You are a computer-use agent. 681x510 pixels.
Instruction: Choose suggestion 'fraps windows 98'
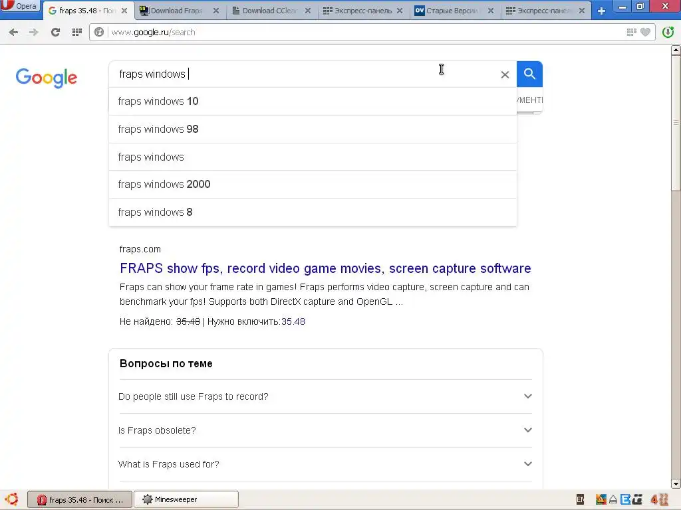[x=313, y=129]
